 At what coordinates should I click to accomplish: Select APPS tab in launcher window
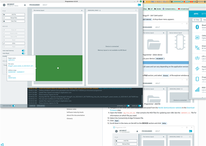pyautogui.click(x=196, y=14)
